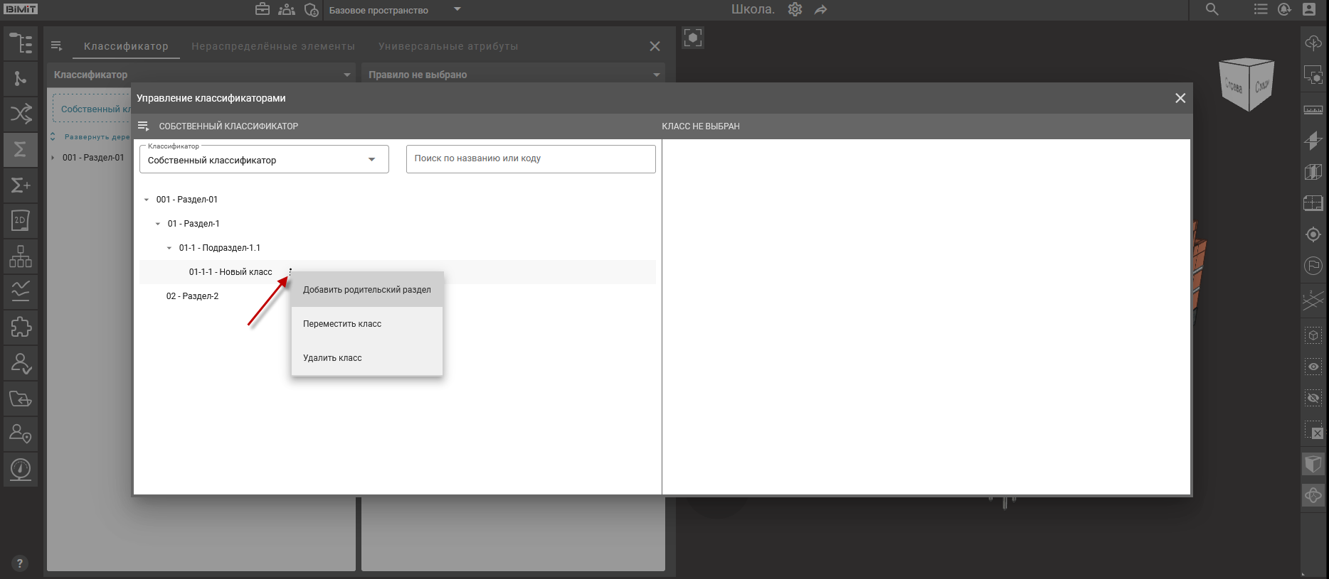
Task: Expand the Базовое пространство workspace dropdown
Action: coord(457,10)
